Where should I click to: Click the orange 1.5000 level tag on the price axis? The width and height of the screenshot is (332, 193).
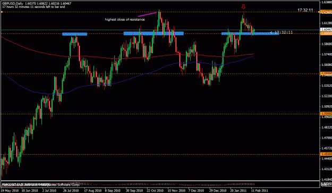[x=326, y=114]
